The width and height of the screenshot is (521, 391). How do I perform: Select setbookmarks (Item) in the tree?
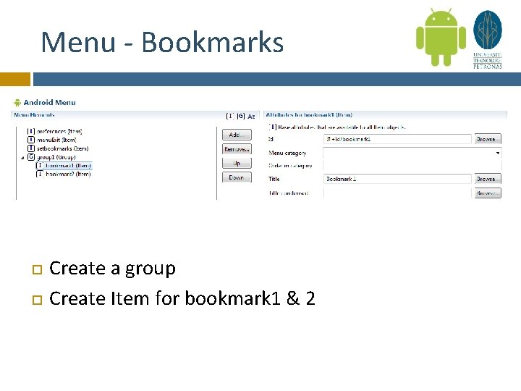62,148
